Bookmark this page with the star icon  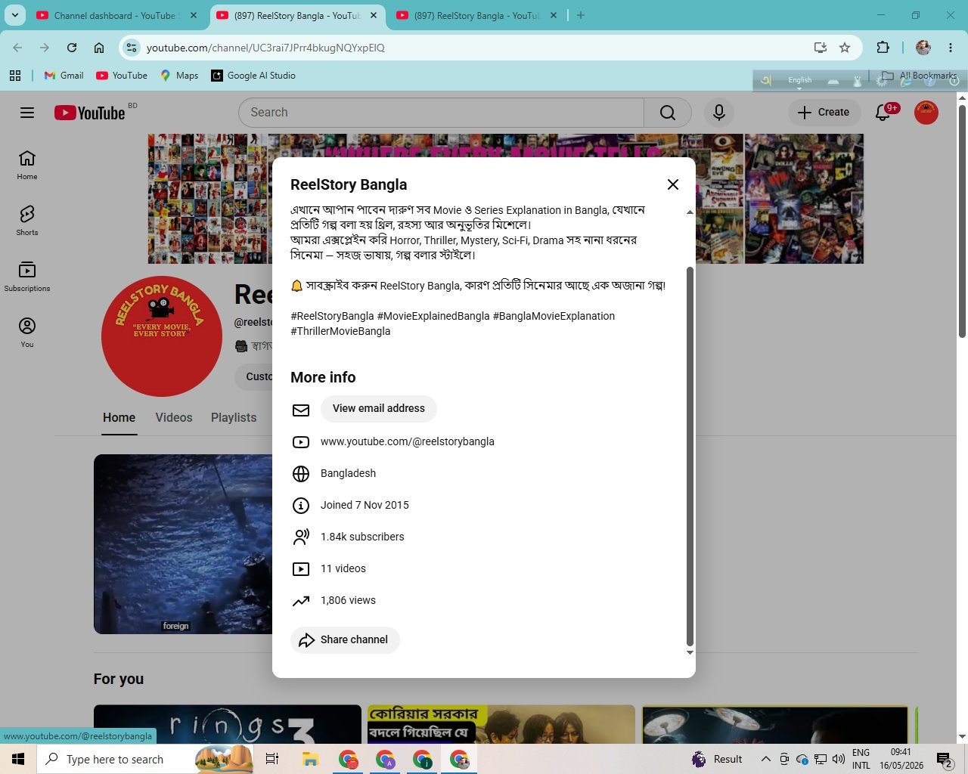[x=845, y=48]
